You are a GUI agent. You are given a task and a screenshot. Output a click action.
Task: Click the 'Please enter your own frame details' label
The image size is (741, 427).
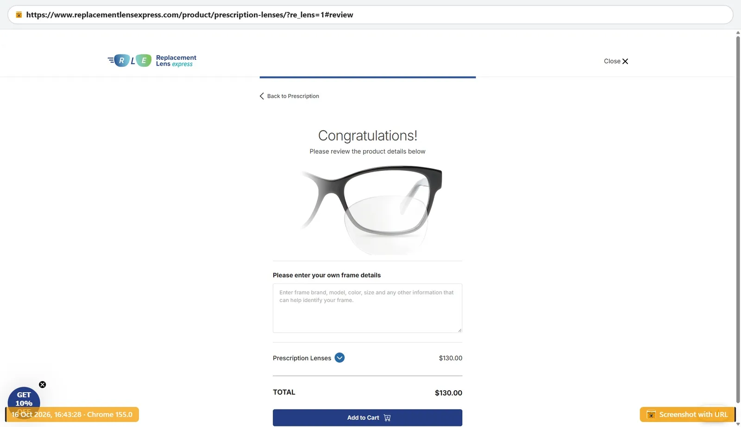[327, 275]
